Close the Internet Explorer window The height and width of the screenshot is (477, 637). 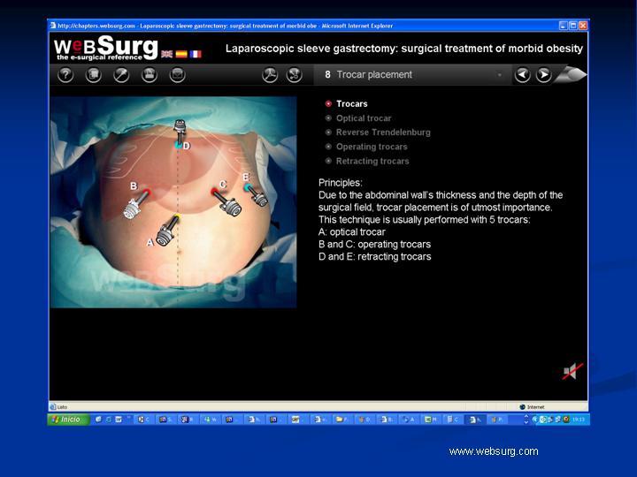point(583,26)
